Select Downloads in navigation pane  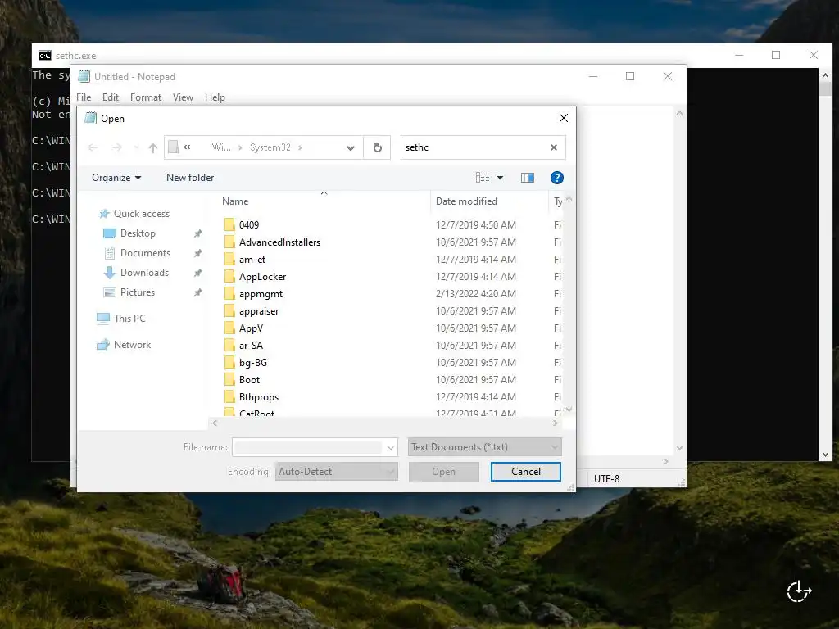[x=144, y=273]
